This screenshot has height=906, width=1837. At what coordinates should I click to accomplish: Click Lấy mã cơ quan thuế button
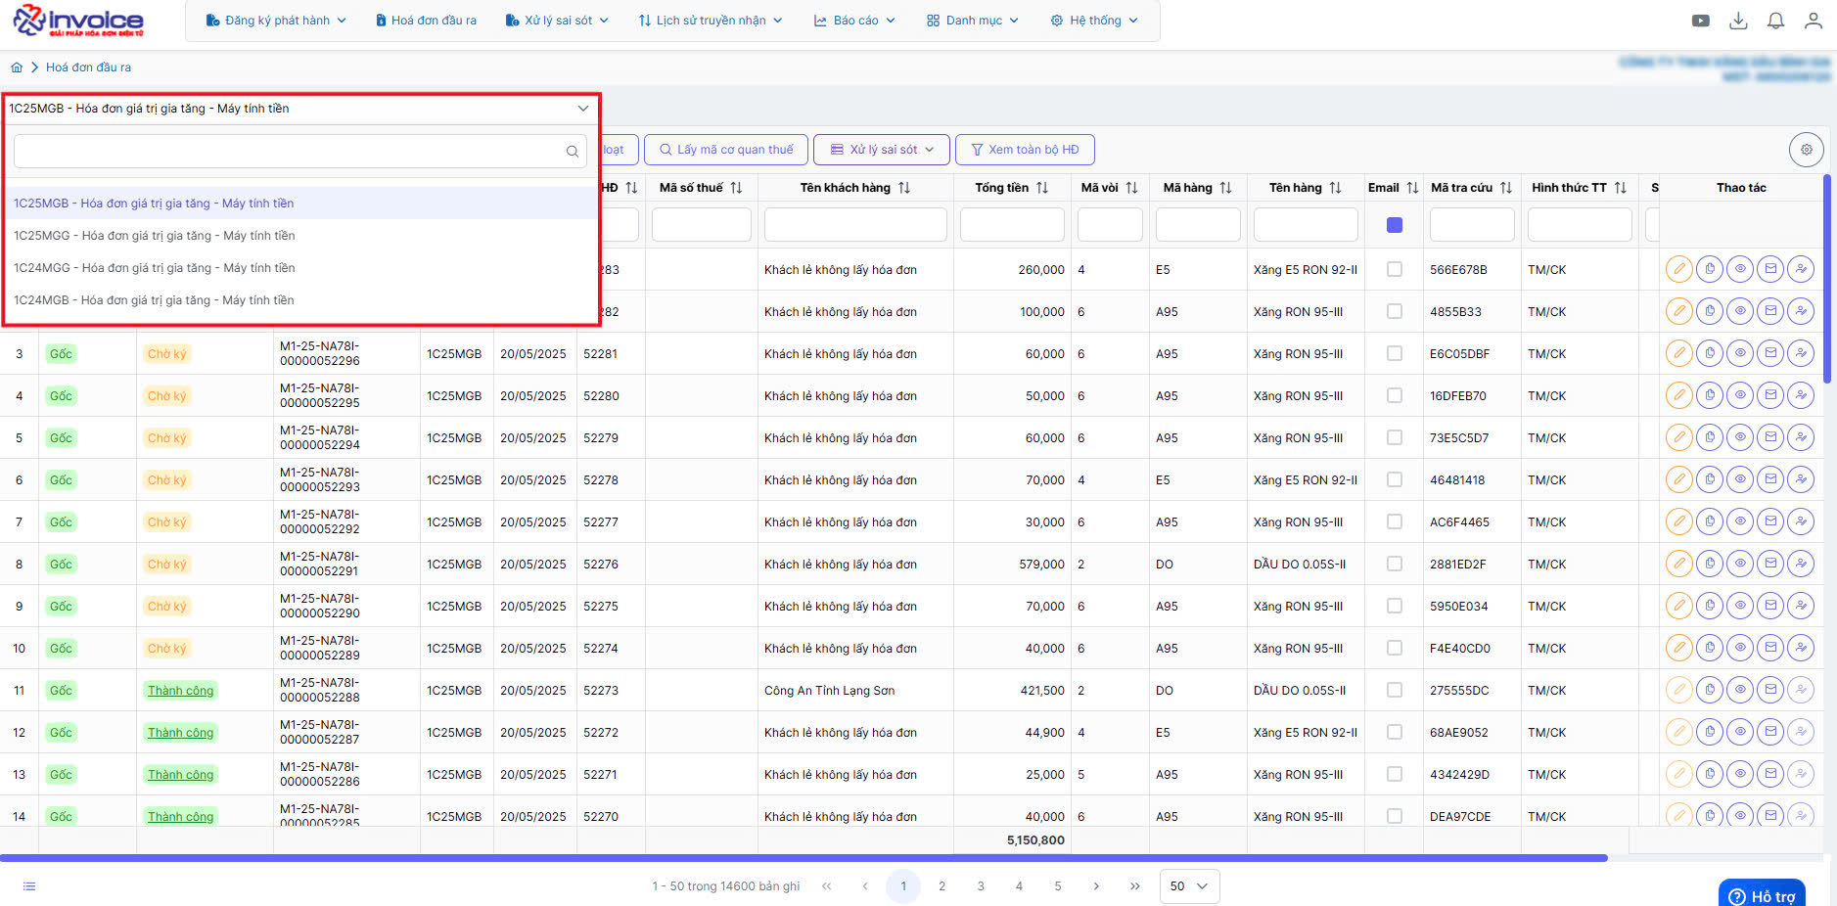[726, 150]
